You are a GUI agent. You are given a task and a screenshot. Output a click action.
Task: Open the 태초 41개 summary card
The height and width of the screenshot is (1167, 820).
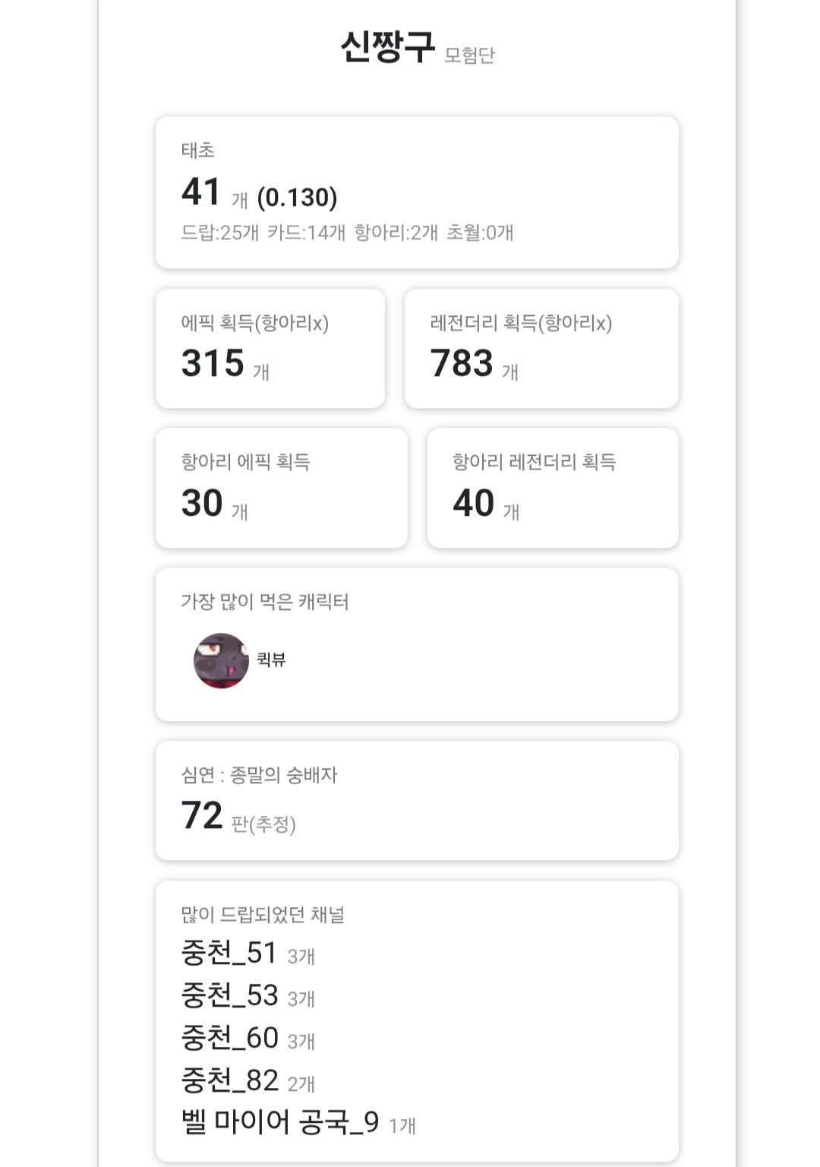(417, 192)
